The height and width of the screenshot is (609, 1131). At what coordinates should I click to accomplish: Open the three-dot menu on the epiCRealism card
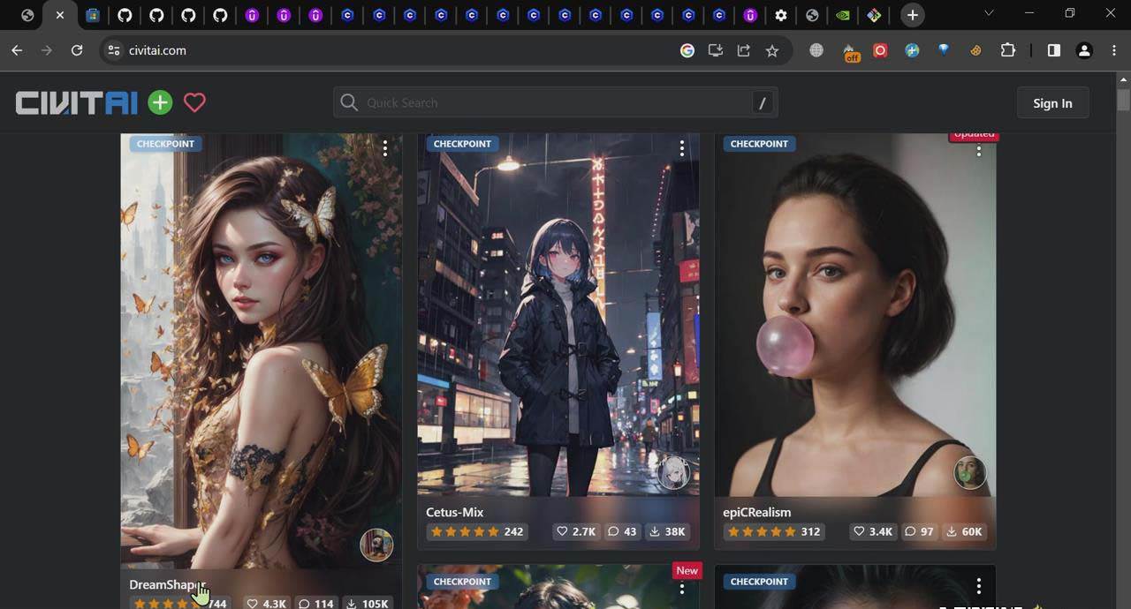click(x=979, y=150)
